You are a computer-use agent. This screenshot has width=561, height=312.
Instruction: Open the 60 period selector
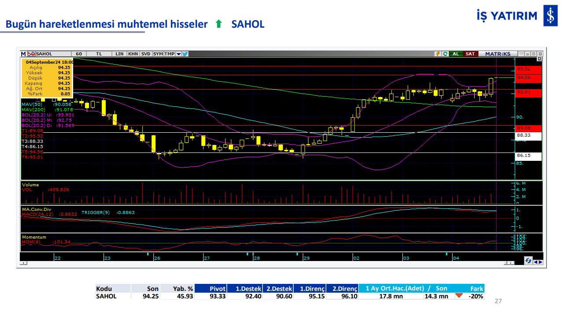pyautogui.click(x=79, y=54)
